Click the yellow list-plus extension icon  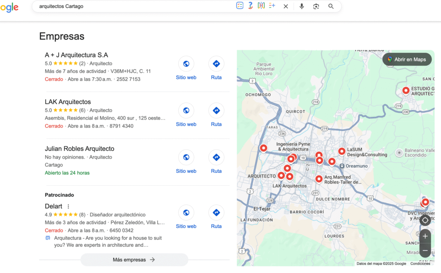point(272,6)
